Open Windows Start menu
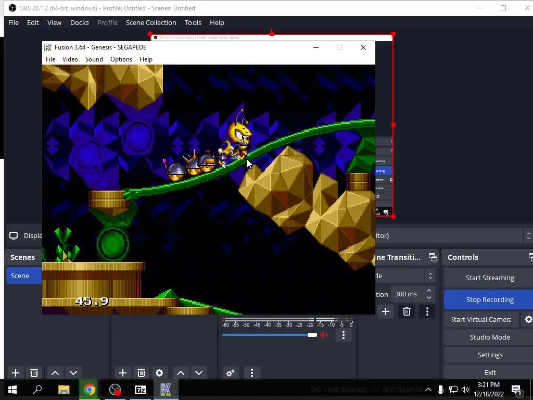Screen dimensions: 533x400 (12, 390)
